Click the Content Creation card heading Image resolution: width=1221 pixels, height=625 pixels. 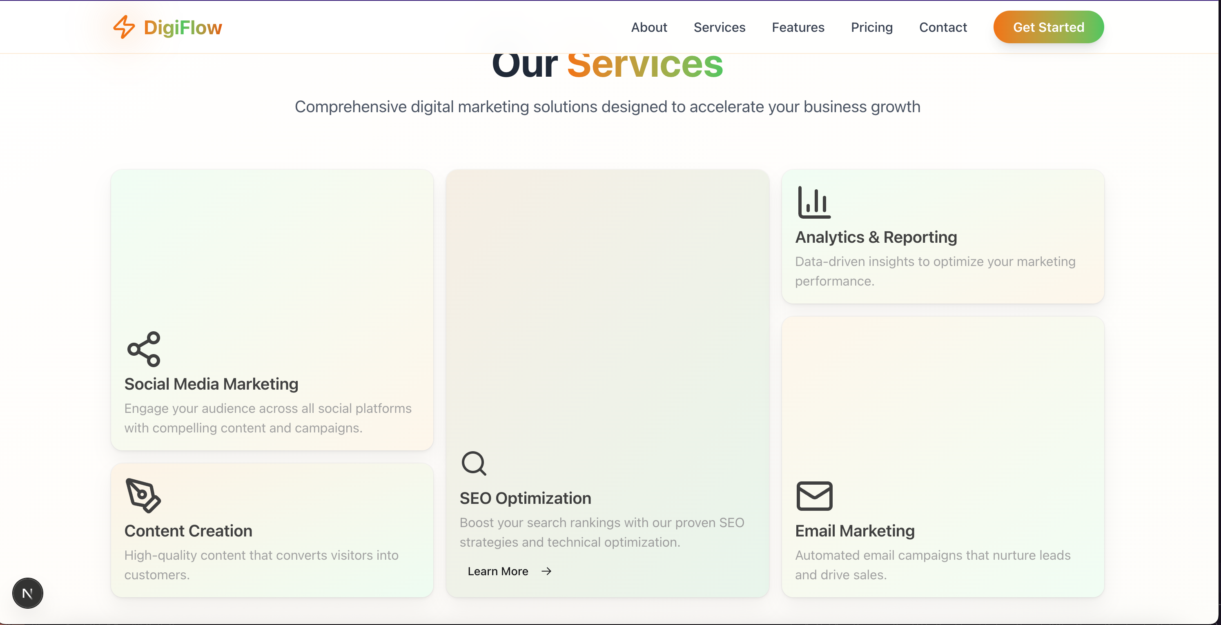pos(188,530)
